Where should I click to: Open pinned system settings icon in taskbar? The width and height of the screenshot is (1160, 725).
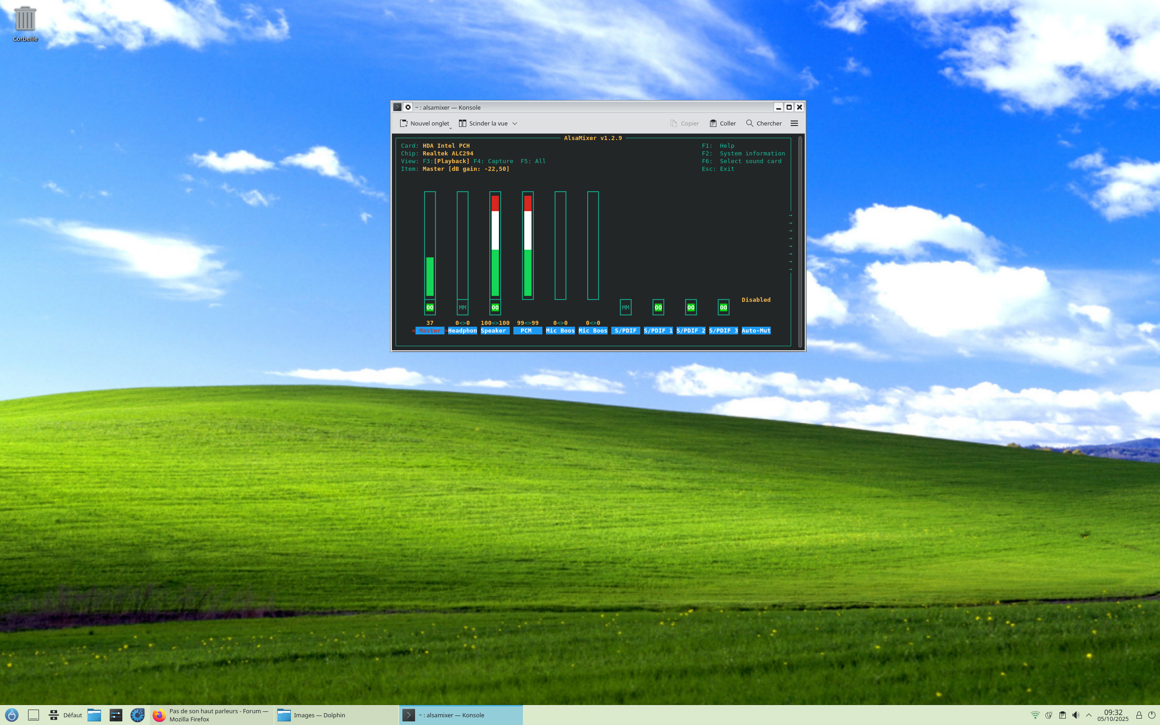pyautogui.click(x=116, y=715)
